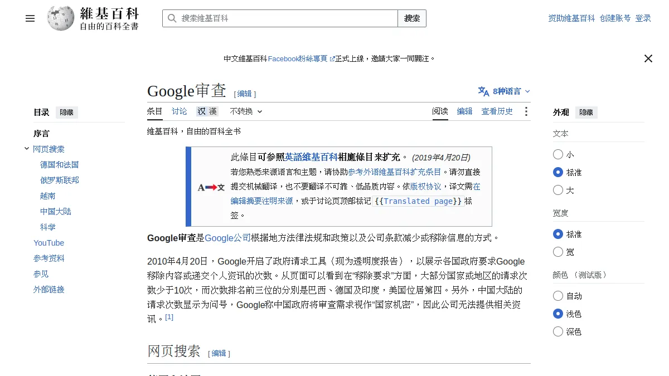The width and height of the screenshot is (669, 376).
Task: Select the 自动 color mode
Action: coord(558,296)
